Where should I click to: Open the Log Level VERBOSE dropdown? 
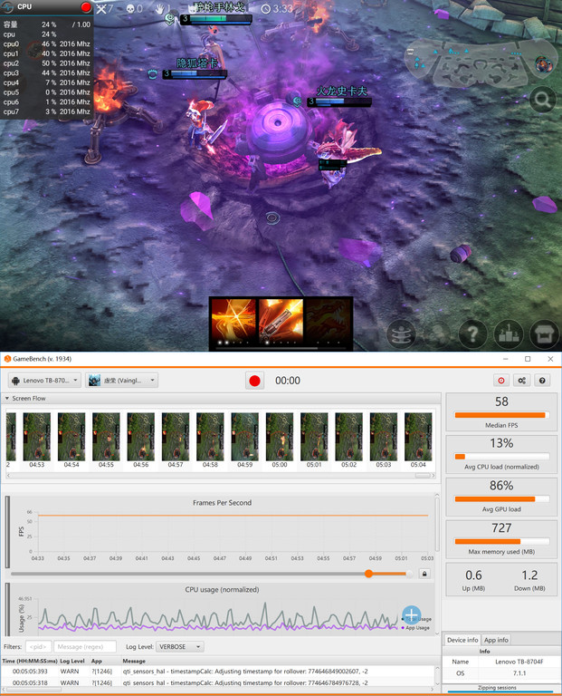click(179, 647)
